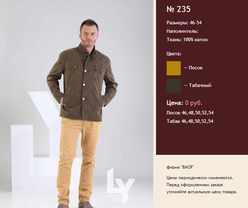Click the Размеры: 46-54 line
The image size is (248, 208).
(x=184, y=23)
